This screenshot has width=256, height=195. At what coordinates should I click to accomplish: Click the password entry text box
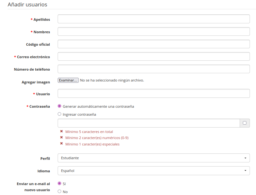[x=149, y=123]
